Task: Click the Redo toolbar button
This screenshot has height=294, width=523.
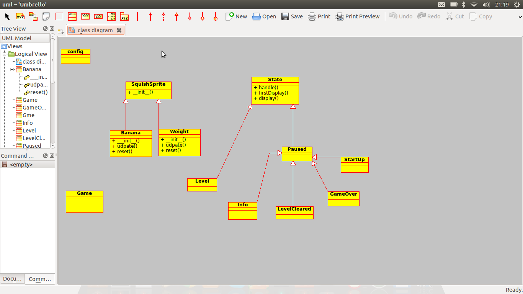Action: click(429, 16)
